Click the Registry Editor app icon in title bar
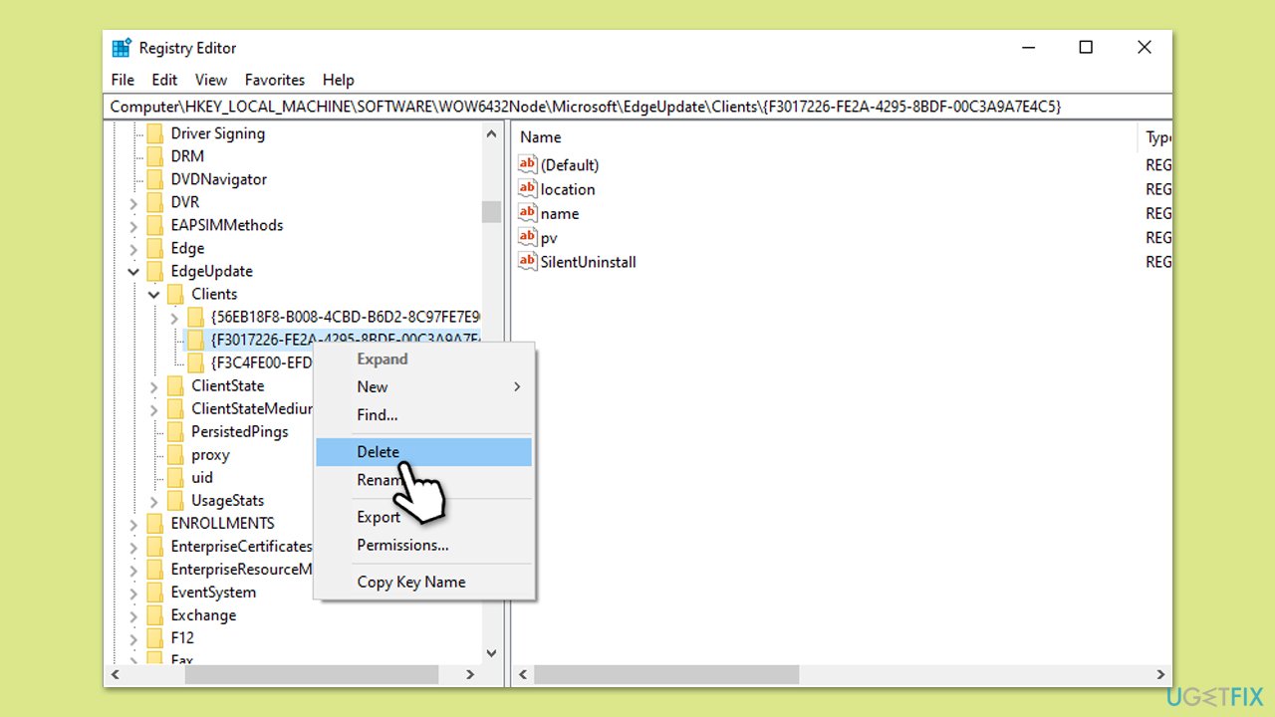 tap(123, 48)
